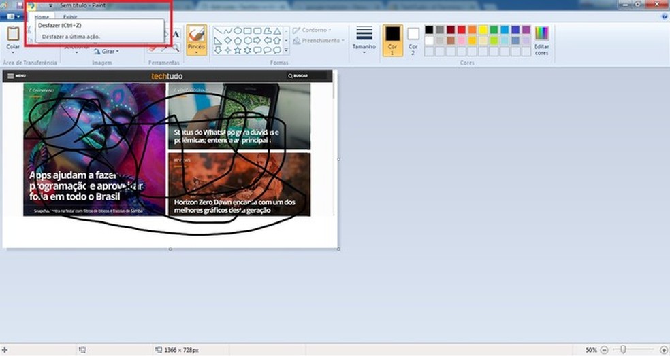
Task: Expand the arrow under Colar
Action: pos(13,52)
